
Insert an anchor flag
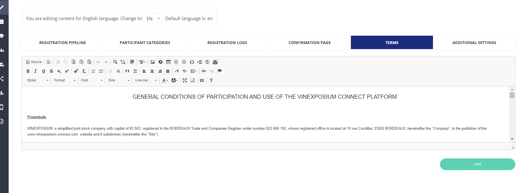(x=220, y=71)
